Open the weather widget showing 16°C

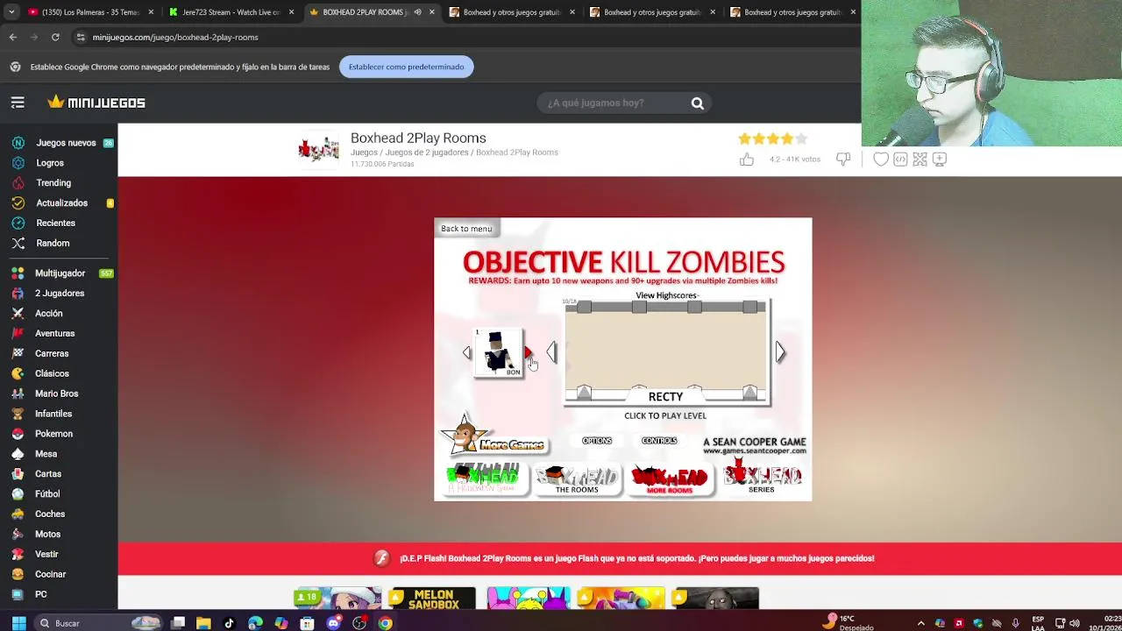tap(850, 623)
